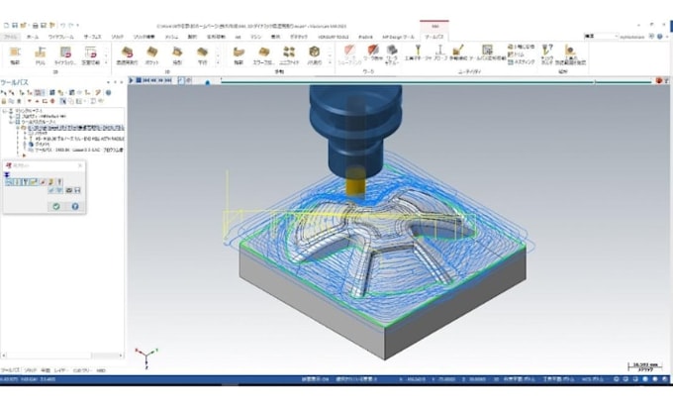This screenshot has width=673, height=407.
Task: Expand the プロパティ tree node
Action: click(x=11, y=116)
